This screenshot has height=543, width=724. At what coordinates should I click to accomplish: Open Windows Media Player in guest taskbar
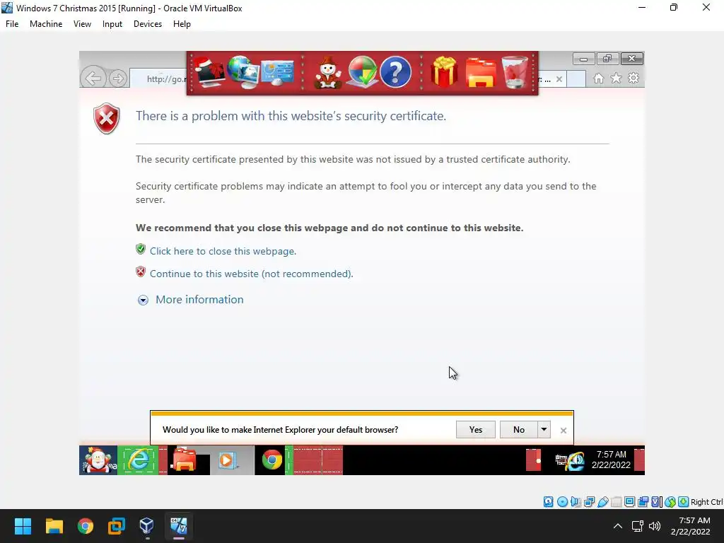[x=227, y=460]
